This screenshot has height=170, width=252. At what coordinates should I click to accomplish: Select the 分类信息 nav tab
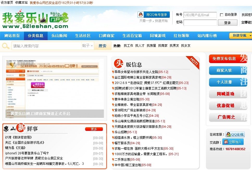pos(36,36)
